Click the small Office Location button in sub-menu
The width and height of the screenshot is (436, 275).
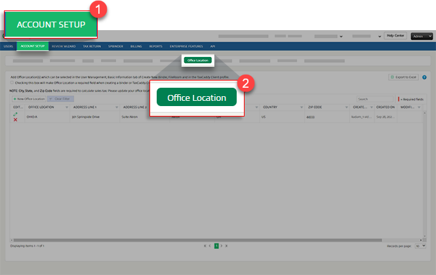tap(198, 60)
